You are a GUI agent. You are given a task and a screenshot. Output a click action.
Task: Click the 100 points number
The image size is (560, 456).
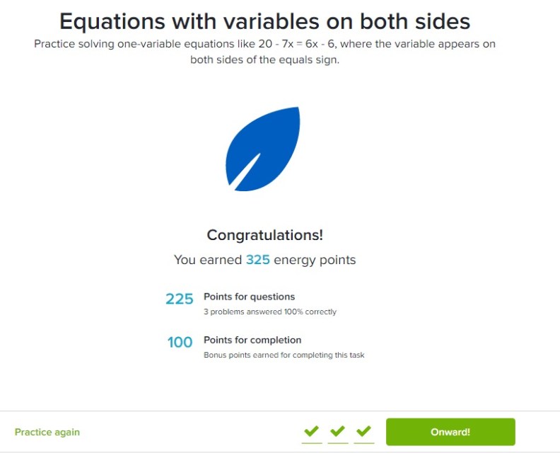(x=180, y=343)
